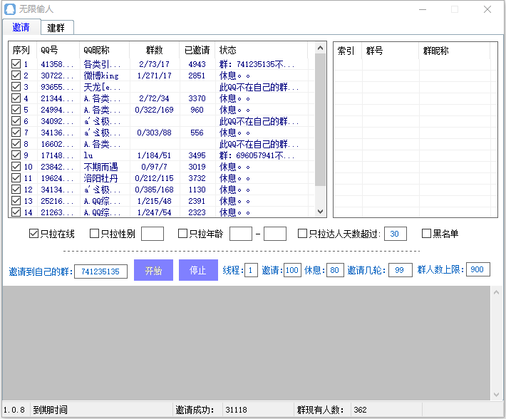This screenshot has height=419, width=506.
Task: Uncheck row 2 checkbox for 微博king
Action: coord(16,75)
